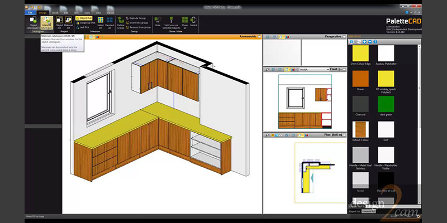The width and height of the screenshot is (447, 223).
Task: Click the blue question mark icon in Material list
Action: (375, 42)
